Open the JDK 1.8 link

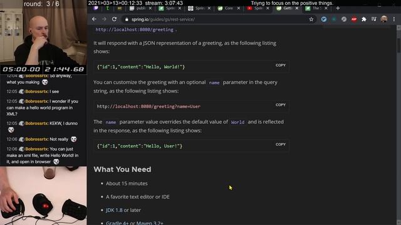pyautogui.click(x=114, y=210)
